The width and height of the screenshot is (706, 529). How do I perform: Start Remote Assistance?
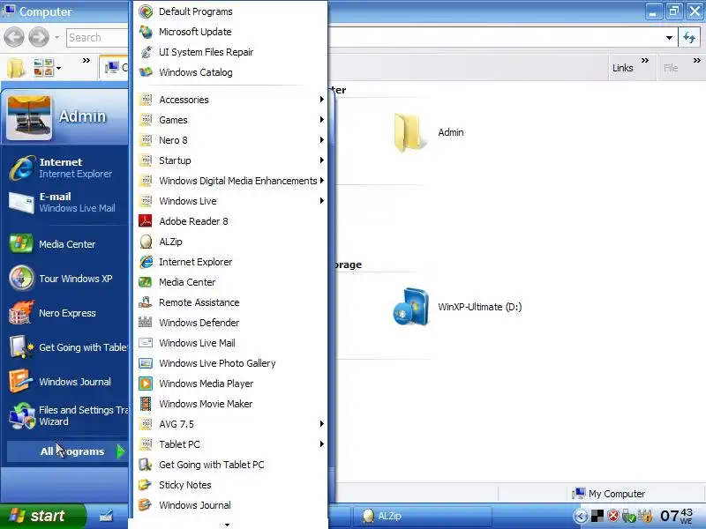[230, 302]
